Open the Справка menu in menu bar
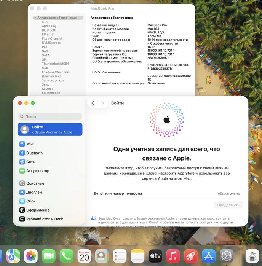 16,0
